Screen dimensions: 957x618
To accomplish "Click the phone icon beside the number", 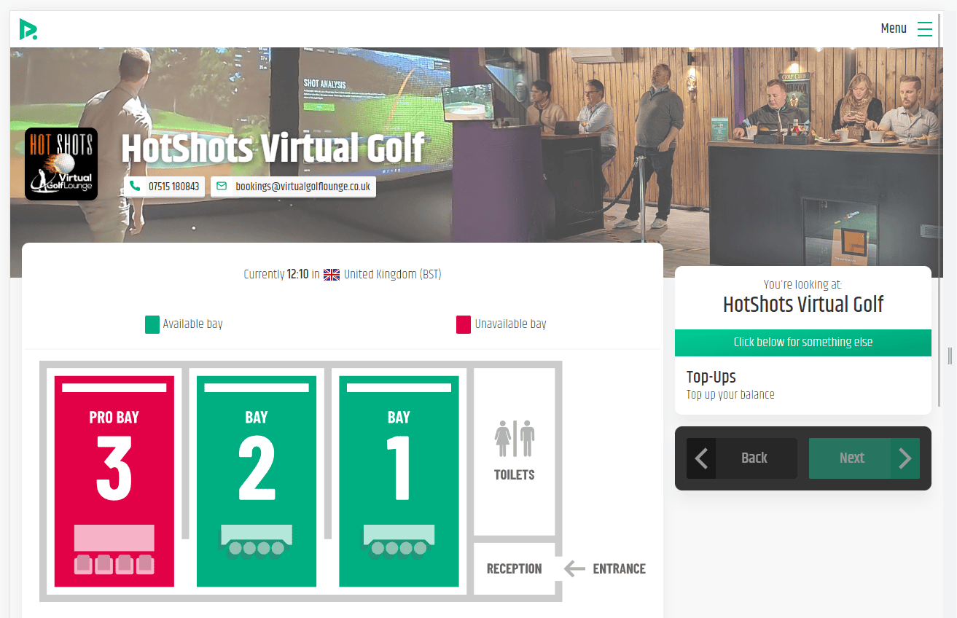I will (x=135, y=187).
